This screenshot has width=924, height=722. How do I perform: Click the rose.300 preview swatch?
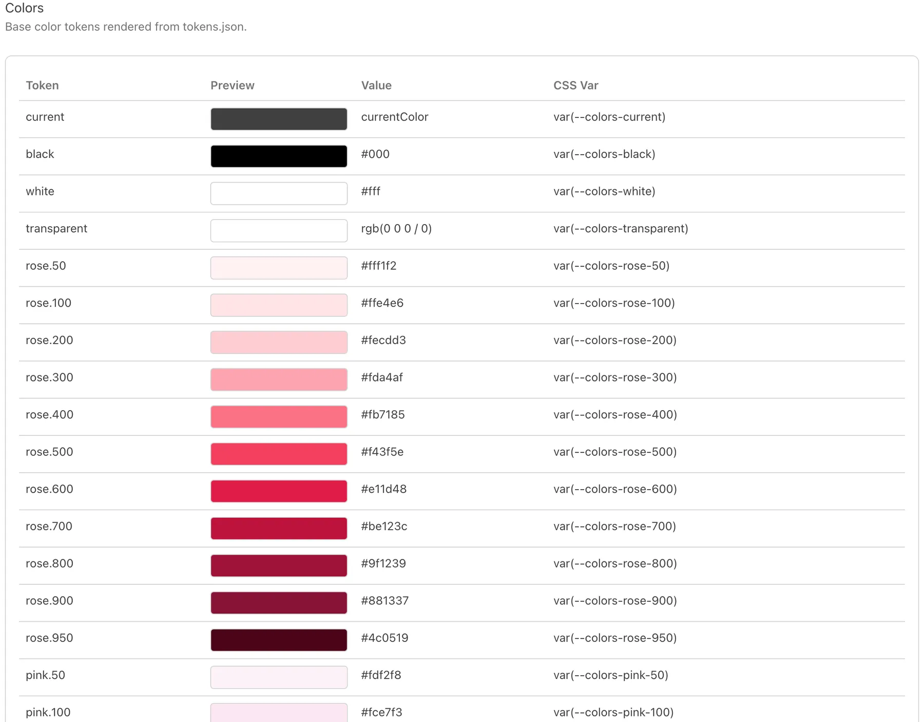279,379
